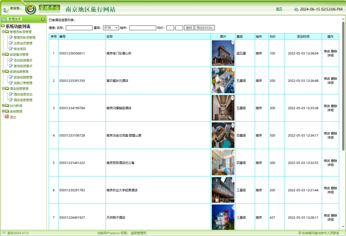Click inside the 名称 search input field

[x=79, y=28]
